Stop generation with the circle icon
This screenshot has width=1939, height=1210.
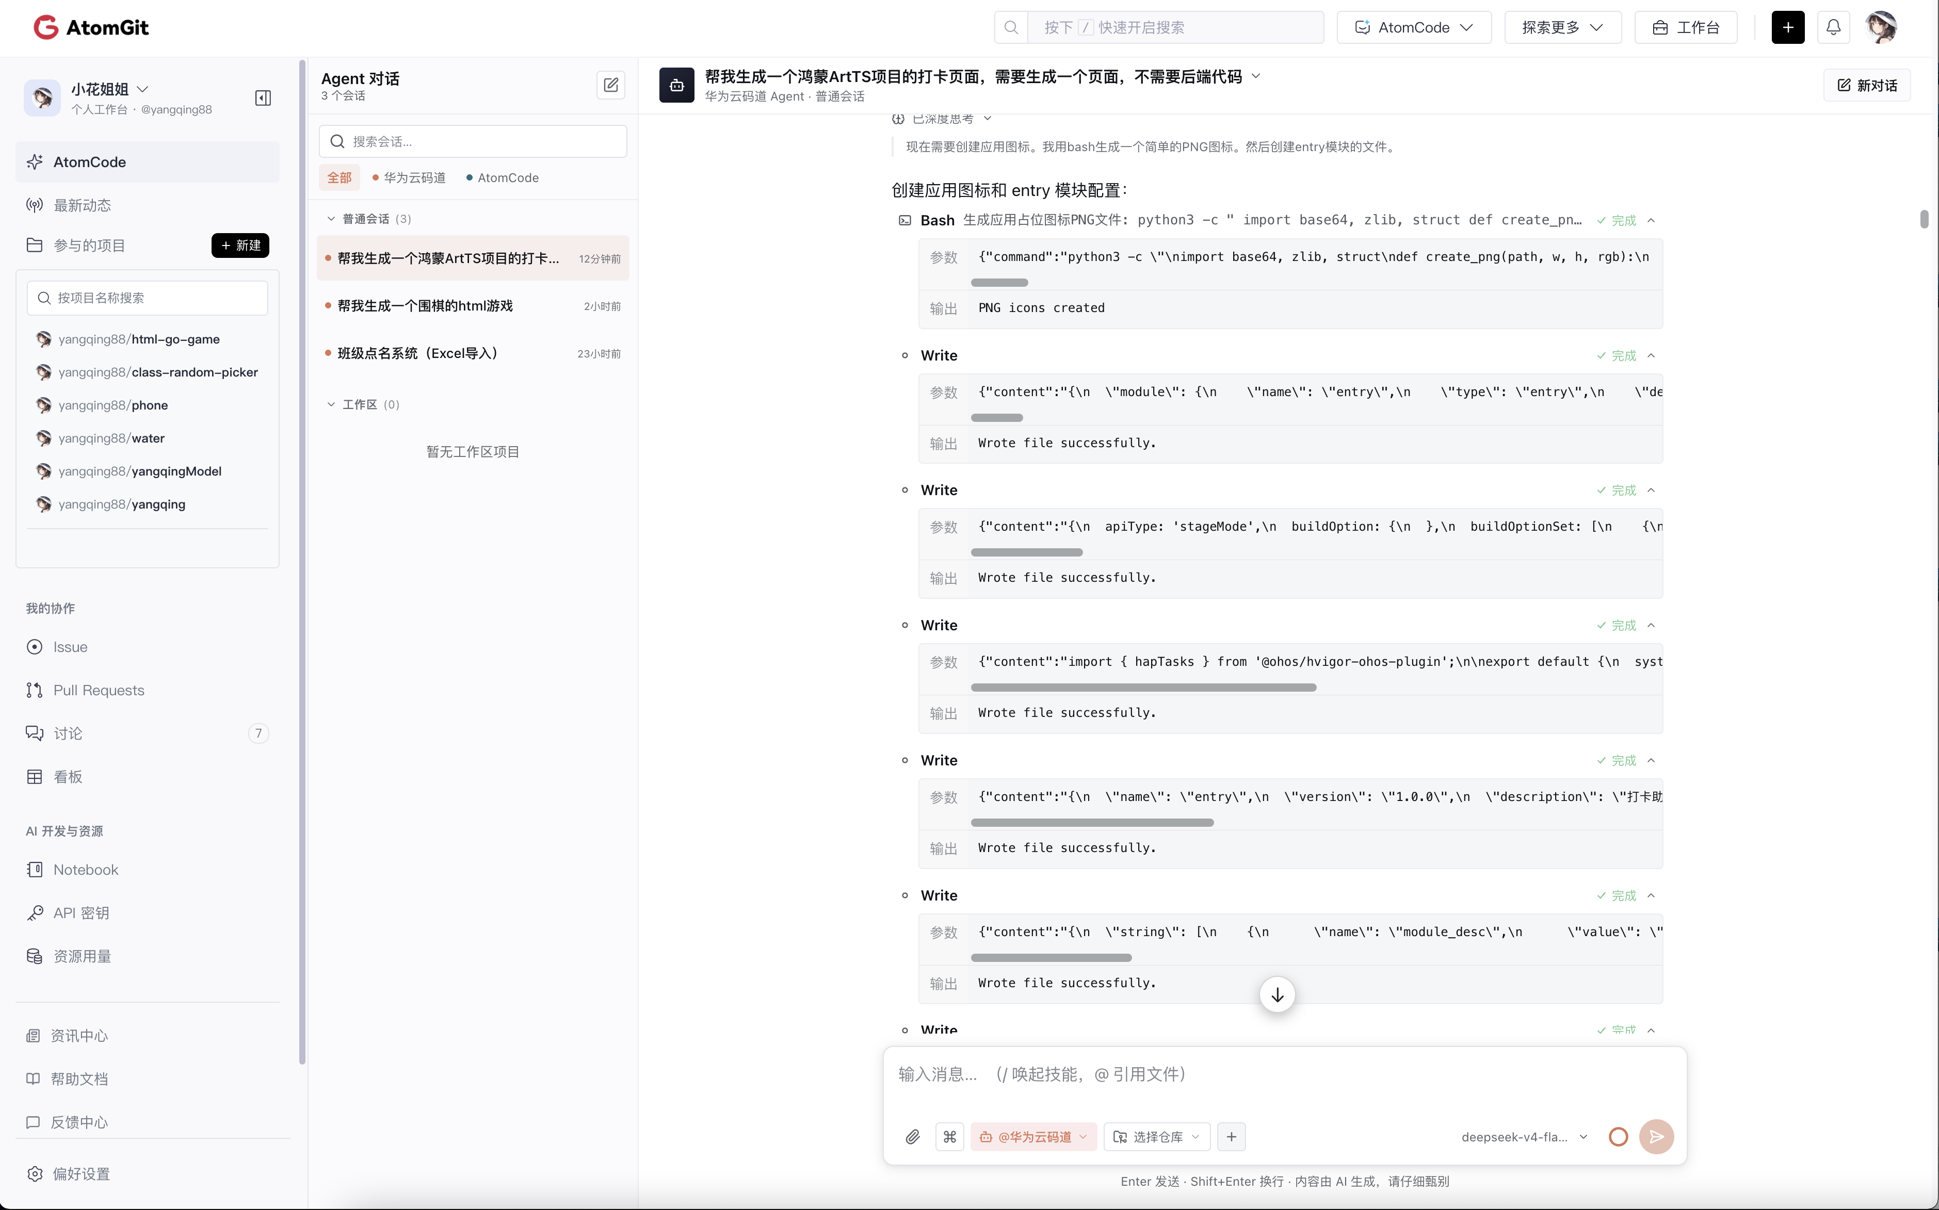(1618, 1136)
